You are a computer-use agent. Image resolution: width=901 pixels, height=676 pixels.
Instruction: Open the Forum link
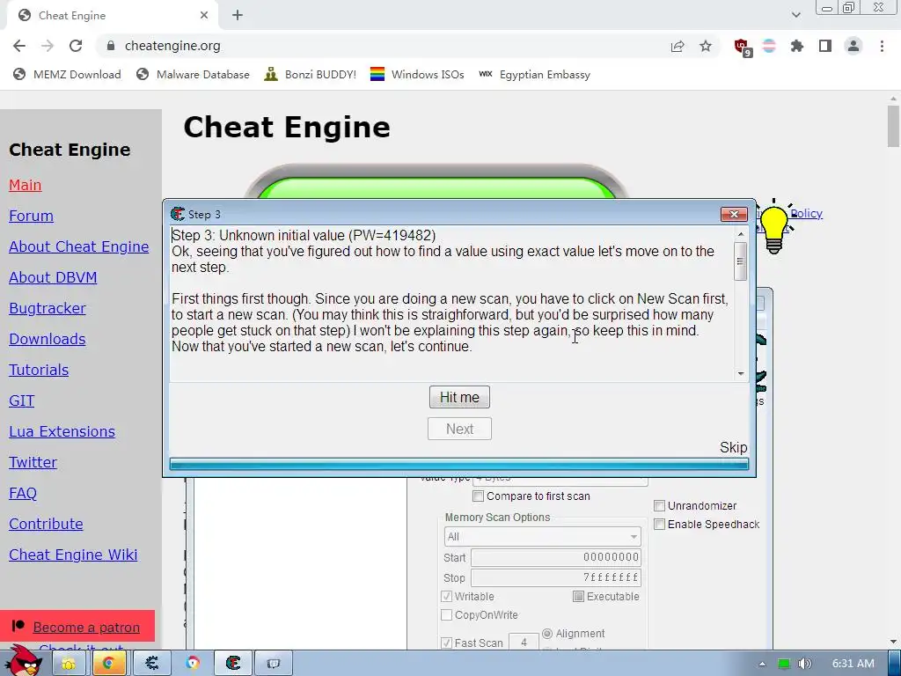pyautogui.click(x=31, y=217)
